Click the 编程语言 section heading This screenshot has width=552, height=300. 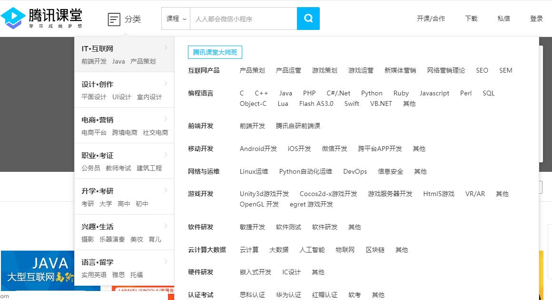pyautogui.click(x=200, y=93)
